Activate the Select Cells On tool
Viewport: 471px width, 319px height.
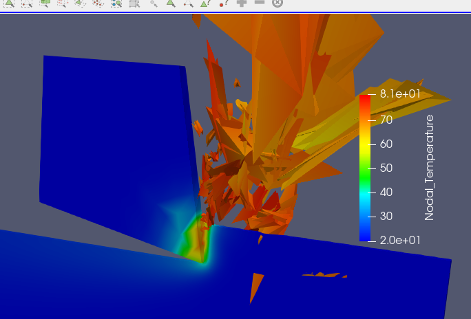[x=10, y=3]
